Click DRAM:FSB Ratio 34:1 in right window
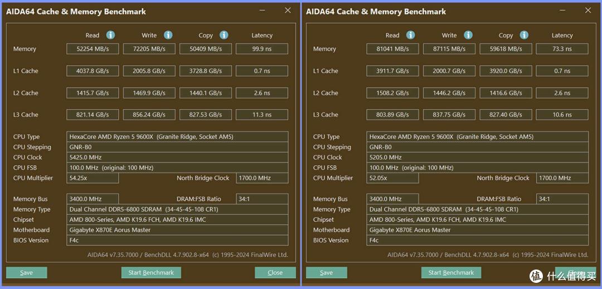The image size is (602, 289). pos(562,199)
